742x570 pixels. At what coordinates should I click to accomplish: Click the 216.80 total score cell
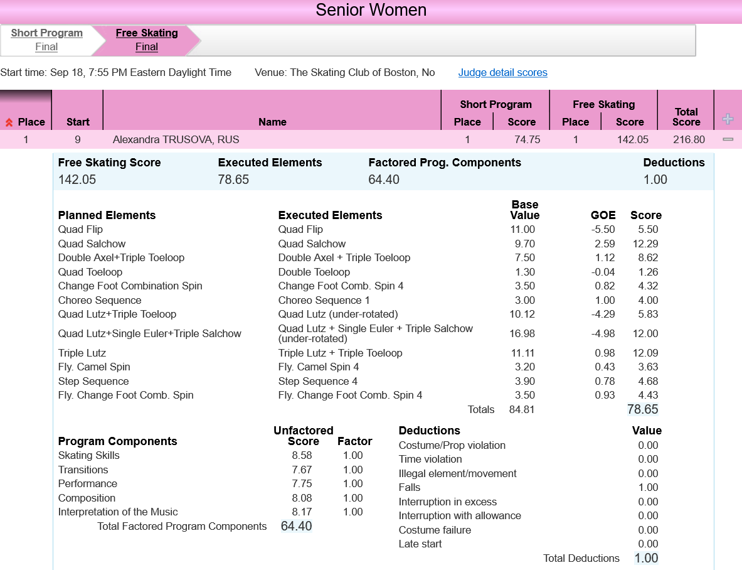click(x=689, y=139)
